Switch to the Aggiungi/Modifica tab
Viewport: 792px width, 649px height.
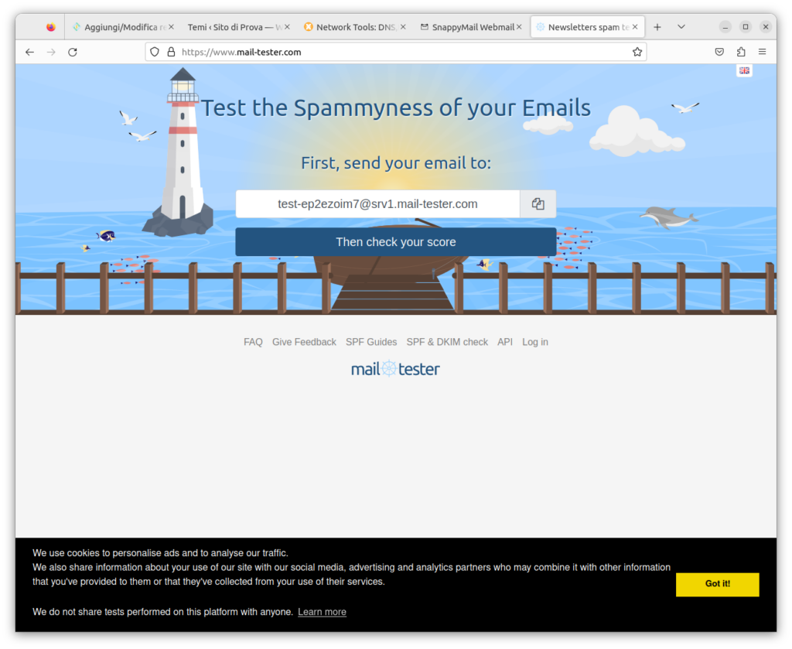coord(123,27)
